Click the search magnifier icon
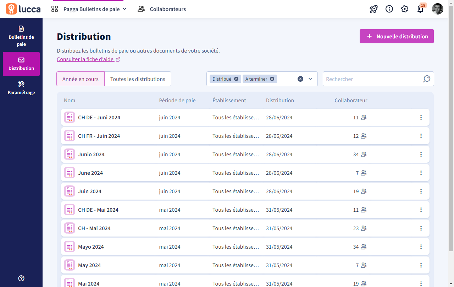The image size is (454, 287). 426,79
